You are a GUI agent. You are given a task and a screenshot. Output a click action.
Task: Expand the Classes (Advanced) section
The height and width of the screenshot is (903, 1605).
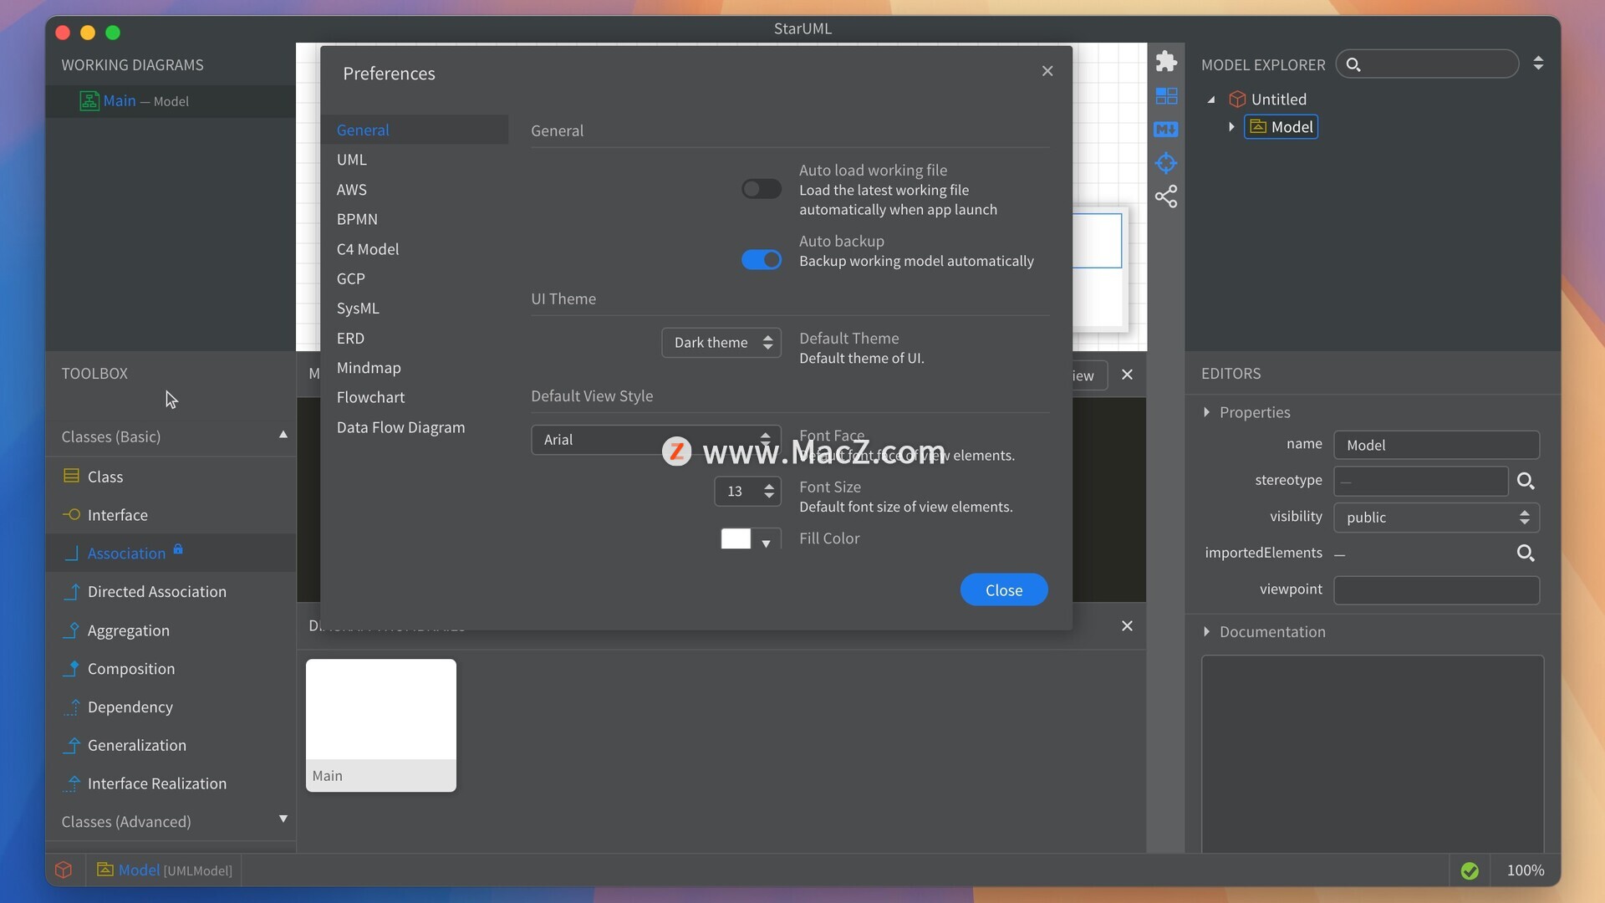click(283, 819)
